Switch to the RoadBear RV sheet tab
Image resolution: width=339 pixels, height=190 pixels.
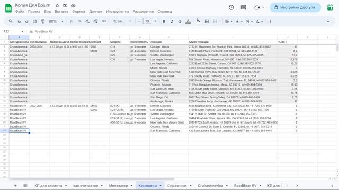click(x=245, y=185)
